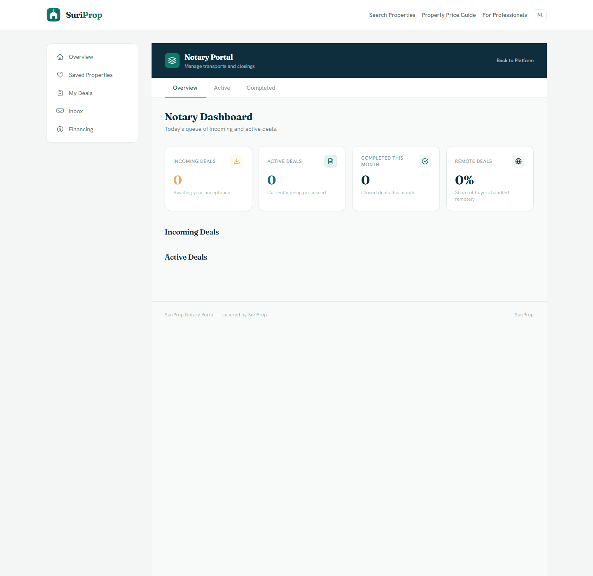Click the REMOTE DEALS card label
The width and height of the screenshot is (593, 576).
tap(474, 161)
